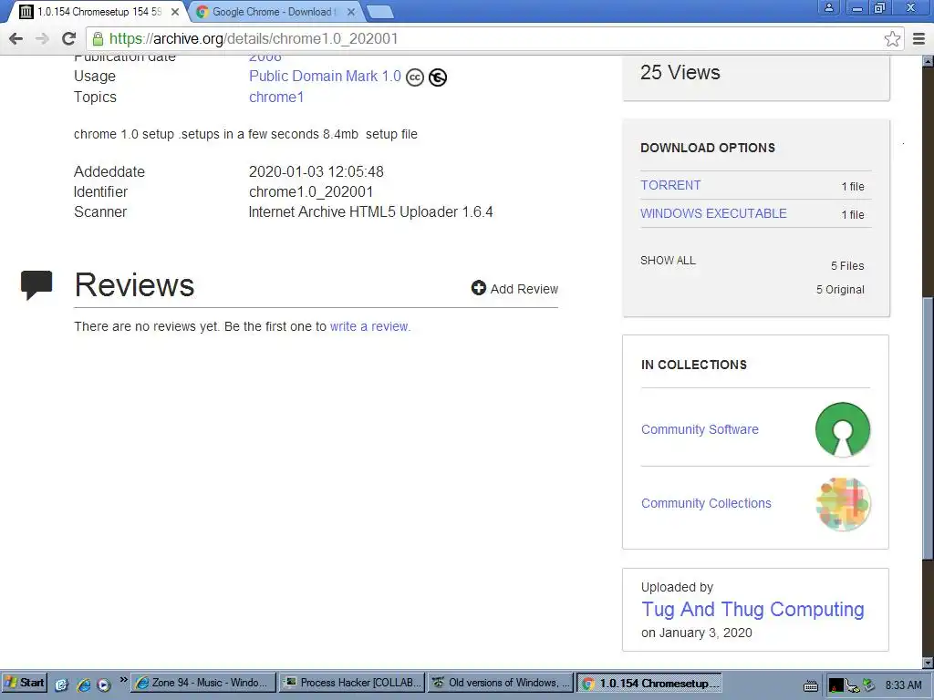The height and width of the screenshot is (700, 934).
Task: Click the on-screen keyboard tray icon
Action: pyautogui.click(x=811, y=685)
